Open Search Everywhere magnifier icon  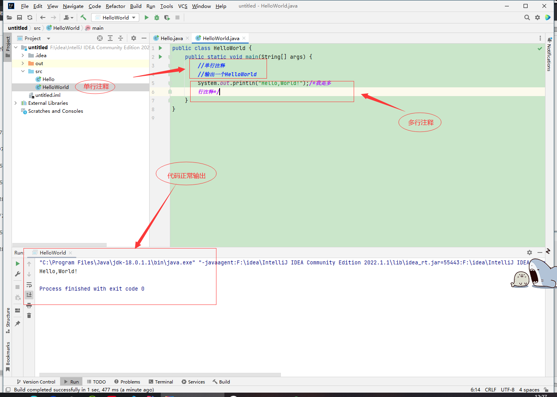(x=527, y=17)
